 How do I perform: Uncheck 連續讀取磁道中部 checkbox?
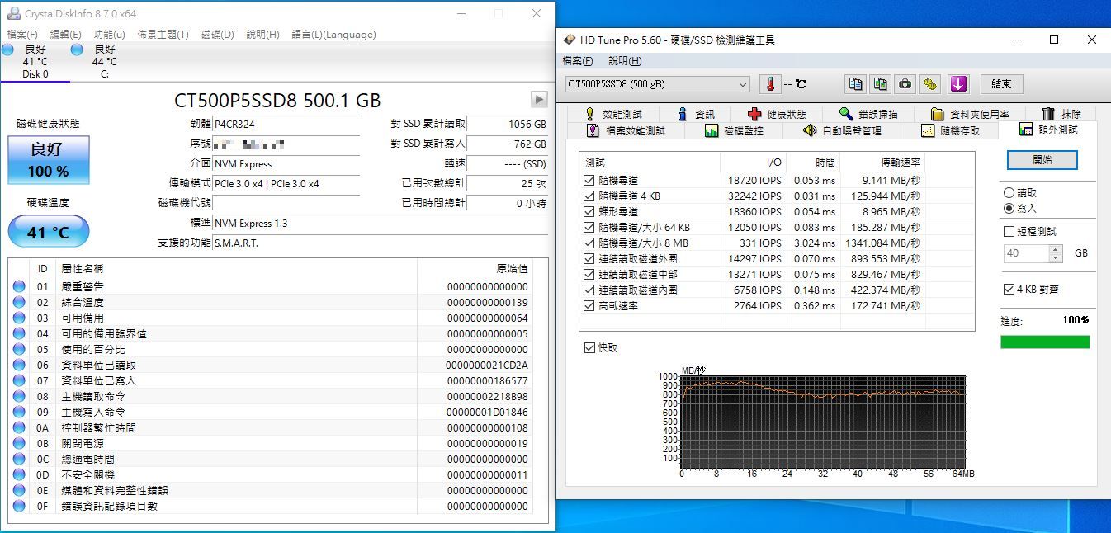click(x=589, y=275)
